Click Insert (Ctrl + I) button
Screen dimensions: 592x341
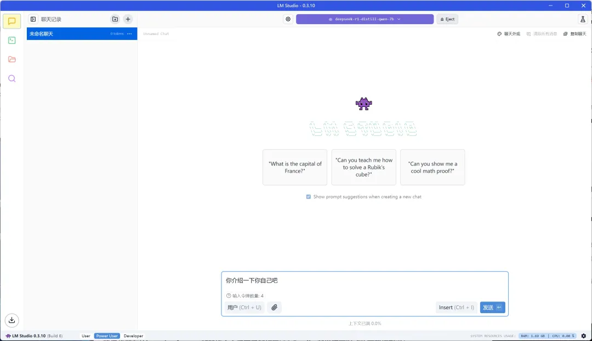point(456,308)
